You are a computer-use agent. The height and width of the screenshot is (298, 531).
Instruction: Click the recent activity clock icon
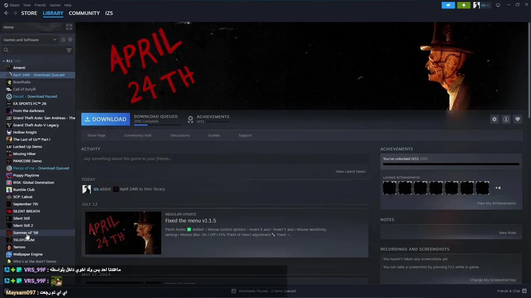pos(63,40)
